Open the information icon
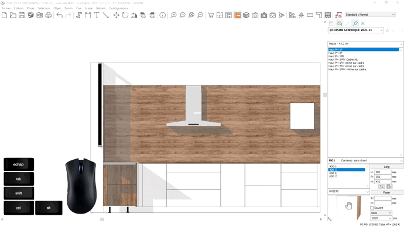Viewport: 404px width, 227px height. [x=162, y=15]
